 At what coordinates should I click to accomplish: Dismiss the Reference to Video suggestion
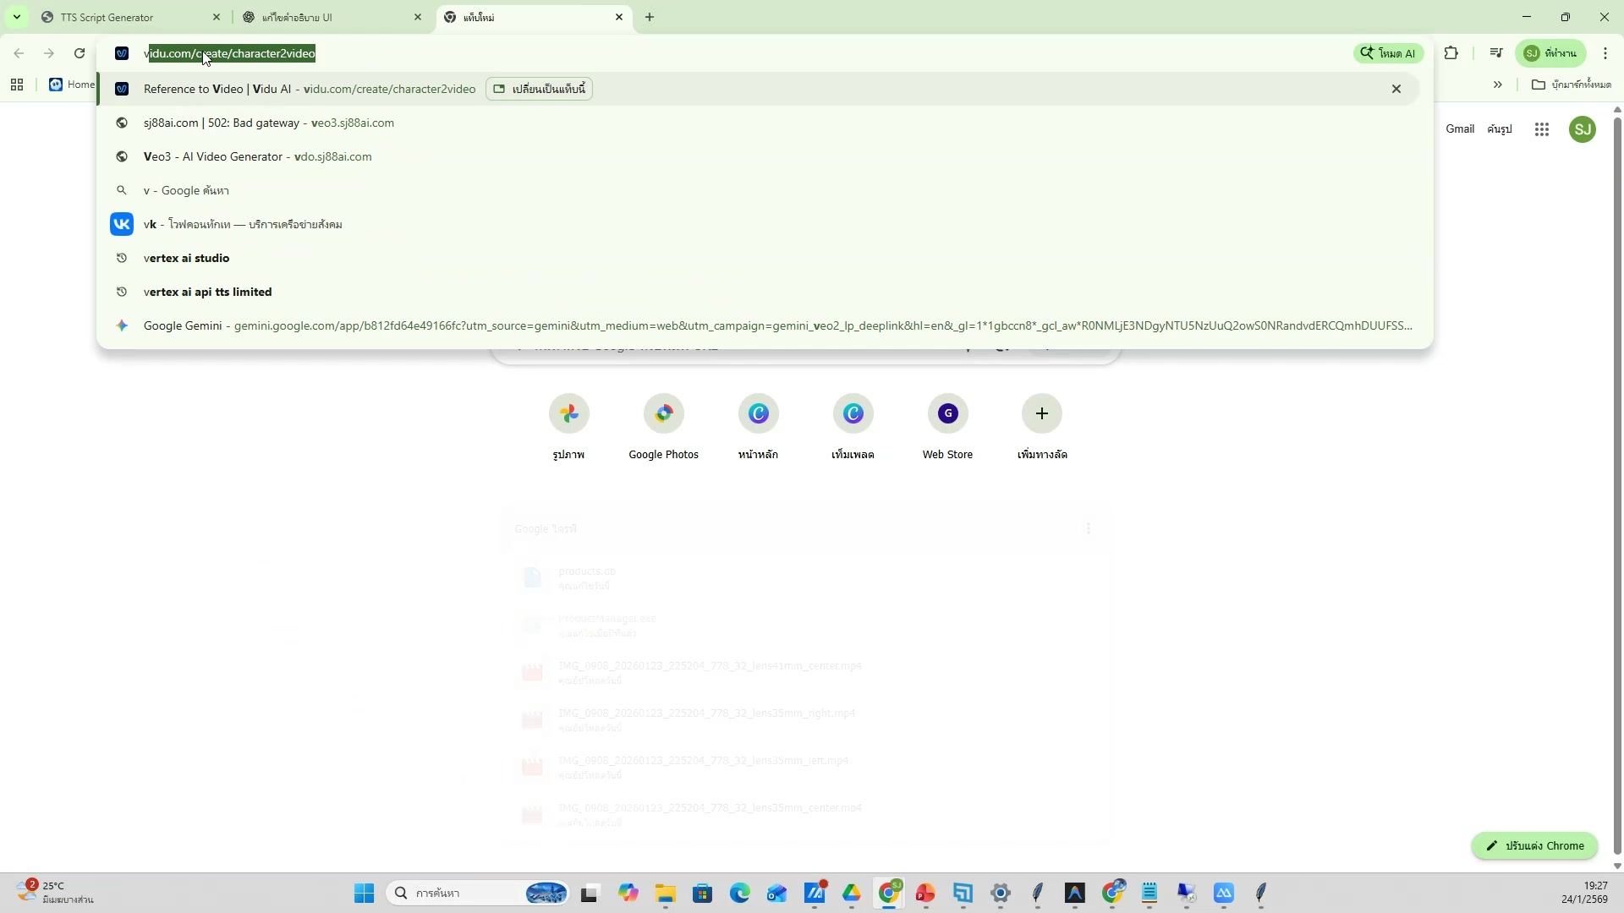click(1396, 88)
